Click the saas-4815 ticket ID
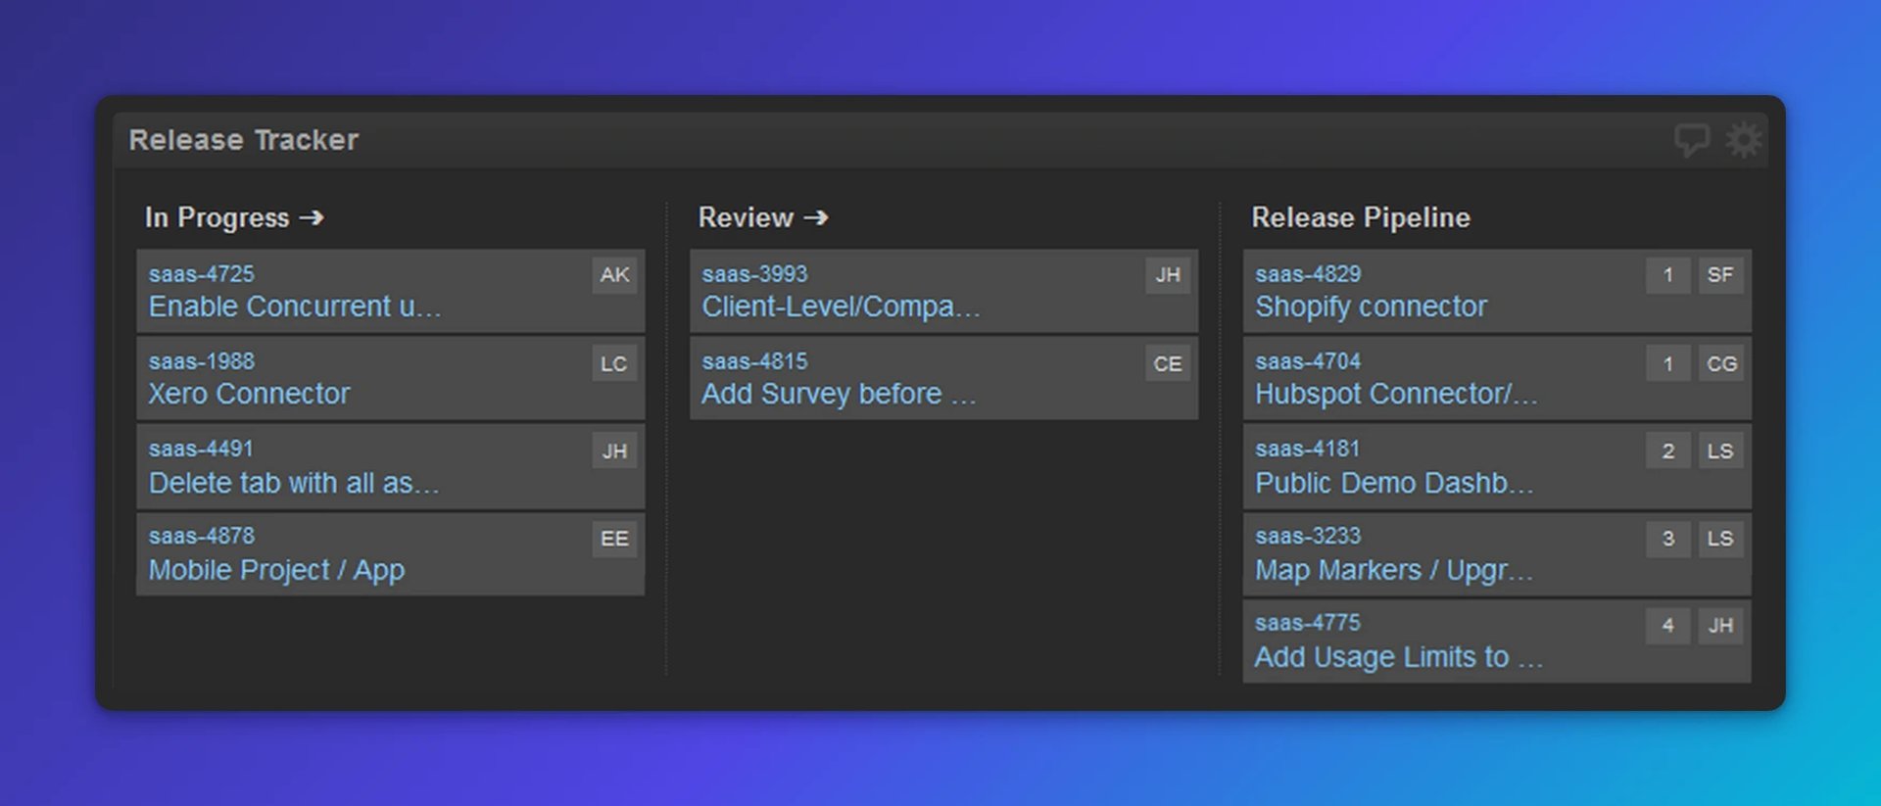Viewport: 1881px width, 806px height. [x=754, y=361]
